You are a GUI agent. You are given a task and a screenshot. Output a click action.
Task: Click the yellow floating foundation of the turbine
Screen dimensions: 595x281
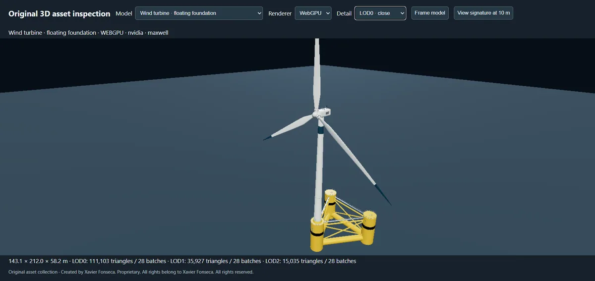click(x=344, y=221)
